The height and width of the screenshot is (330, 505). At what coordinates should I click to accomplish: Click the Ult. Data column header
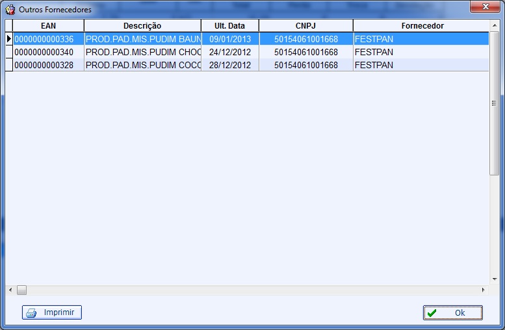point(229,26)
